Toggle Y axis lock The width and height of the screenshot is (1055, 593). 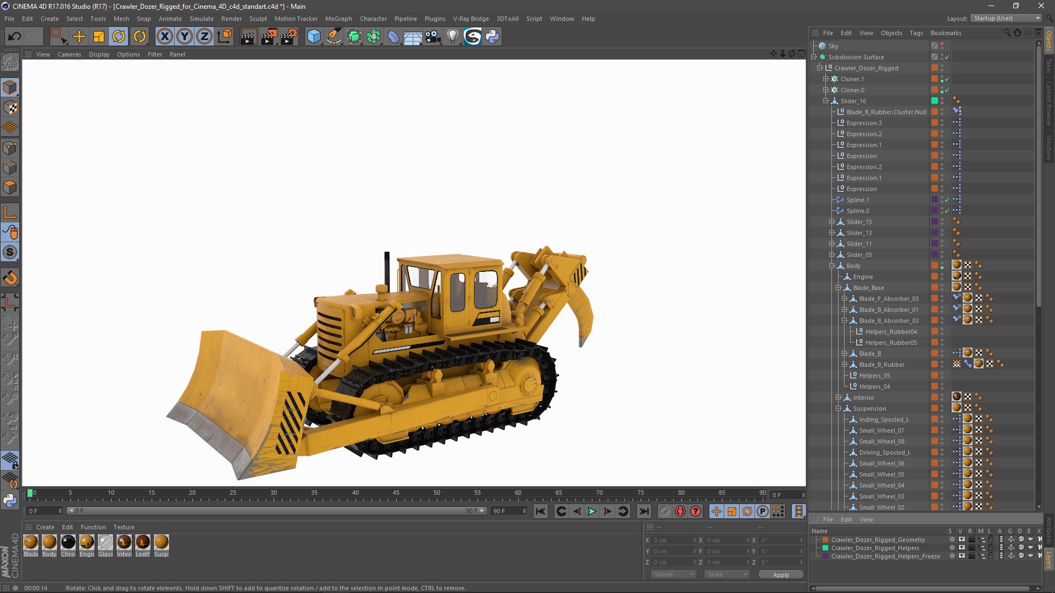point(185,37)
